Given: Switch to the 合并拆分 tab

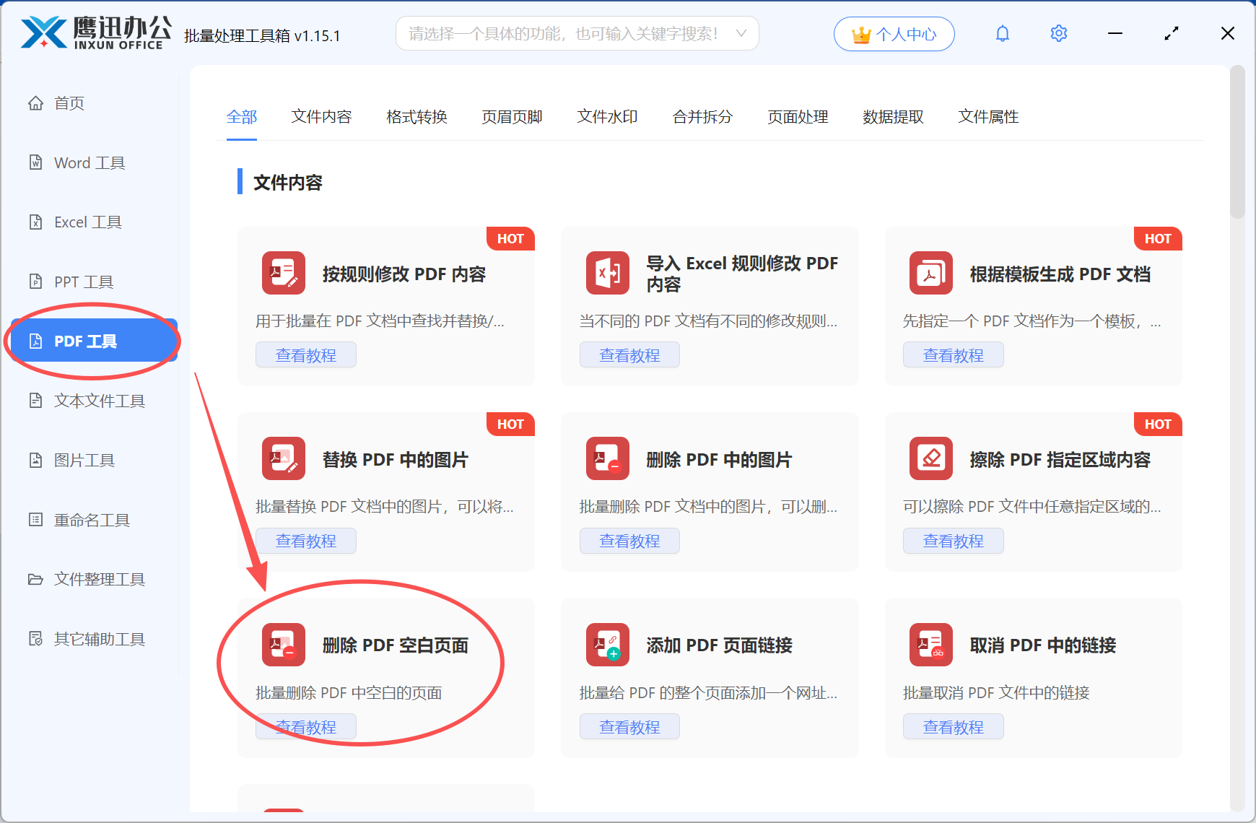Looking at the screenshot, I should [702, 117].
